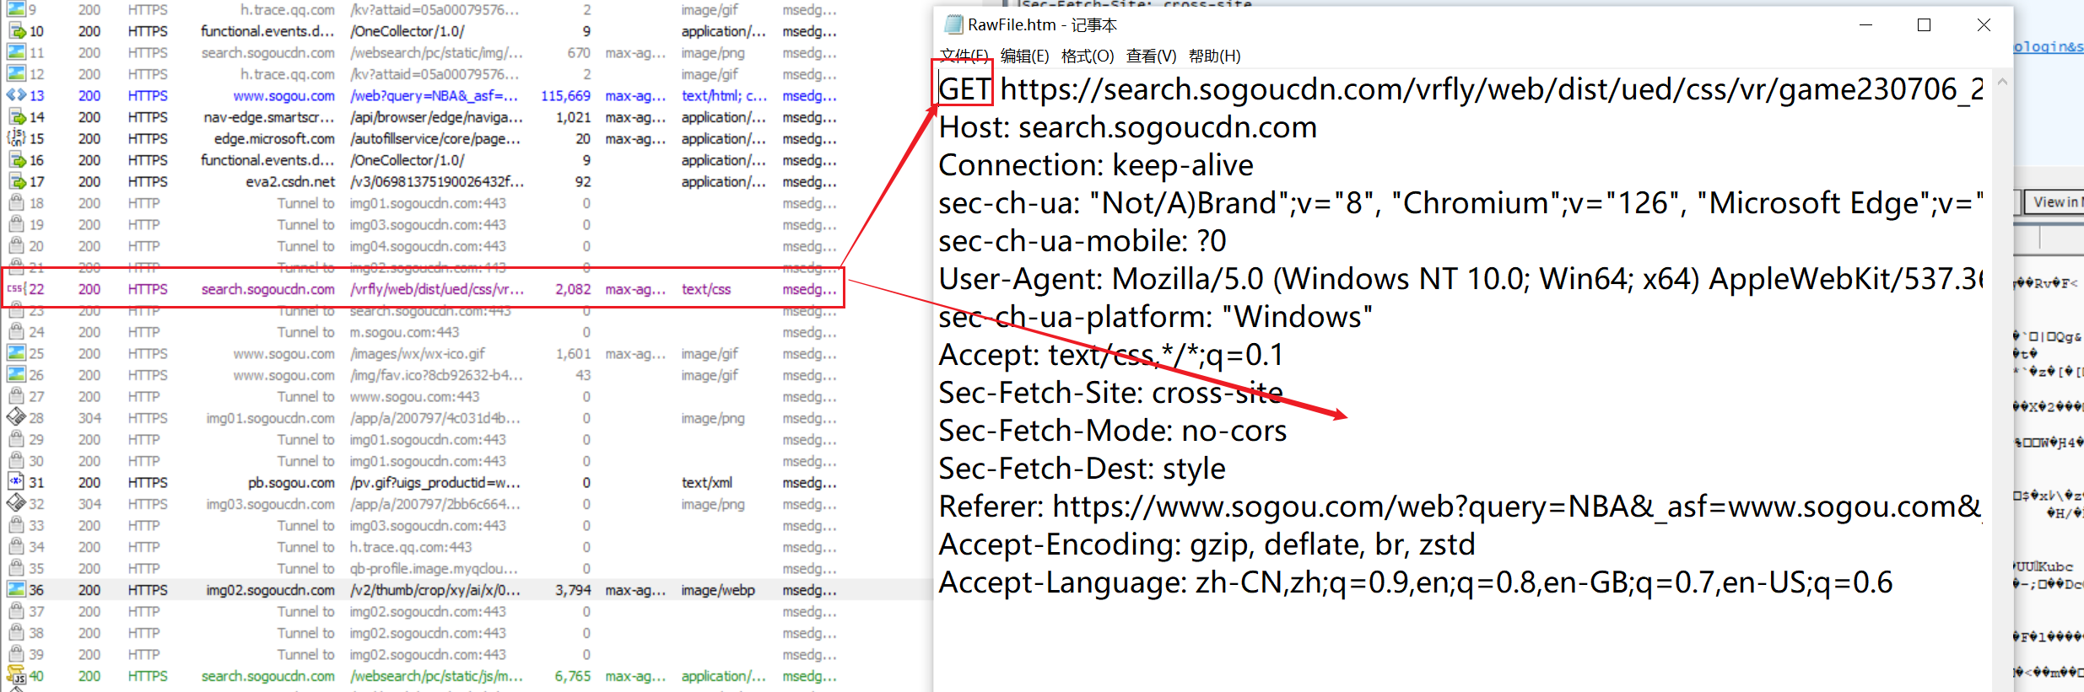2084x692 pixels.
Task: Click the lock icon of session 37
Action: 16,611
